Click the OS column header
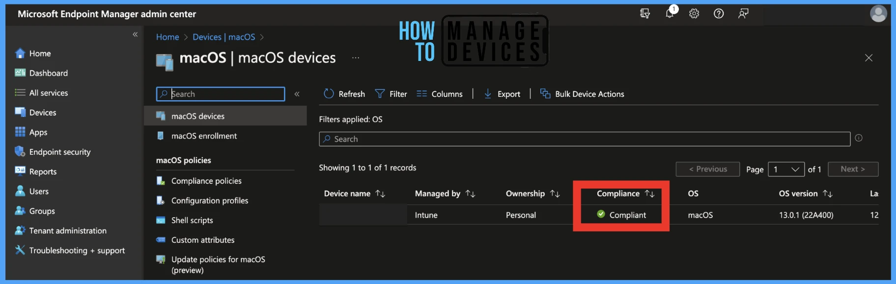 (693, 194)
